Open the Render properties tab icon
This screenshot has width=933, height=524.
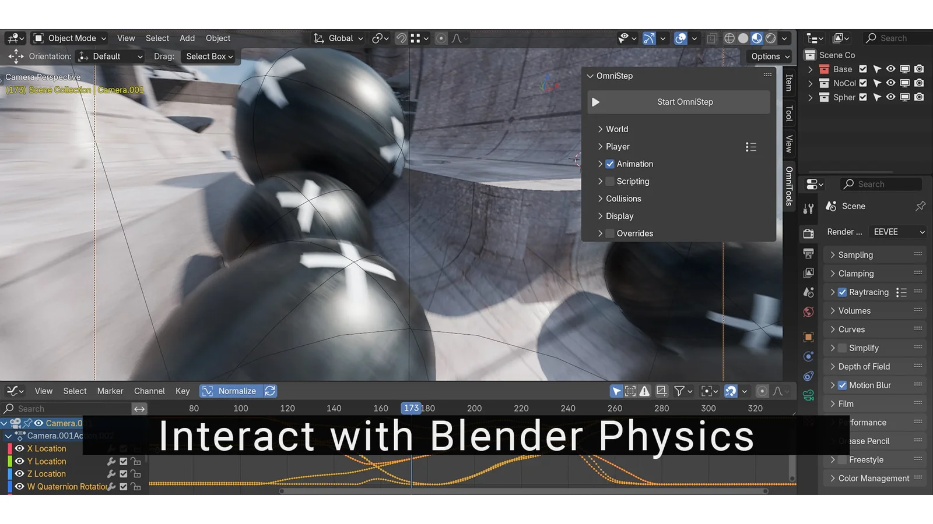[808, 234]
